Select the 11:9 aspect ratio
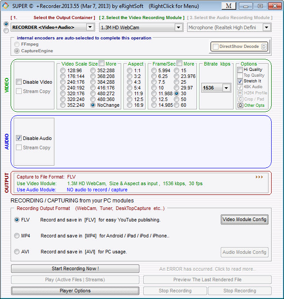This screenshot has height=299, width=284. point(130,93)
